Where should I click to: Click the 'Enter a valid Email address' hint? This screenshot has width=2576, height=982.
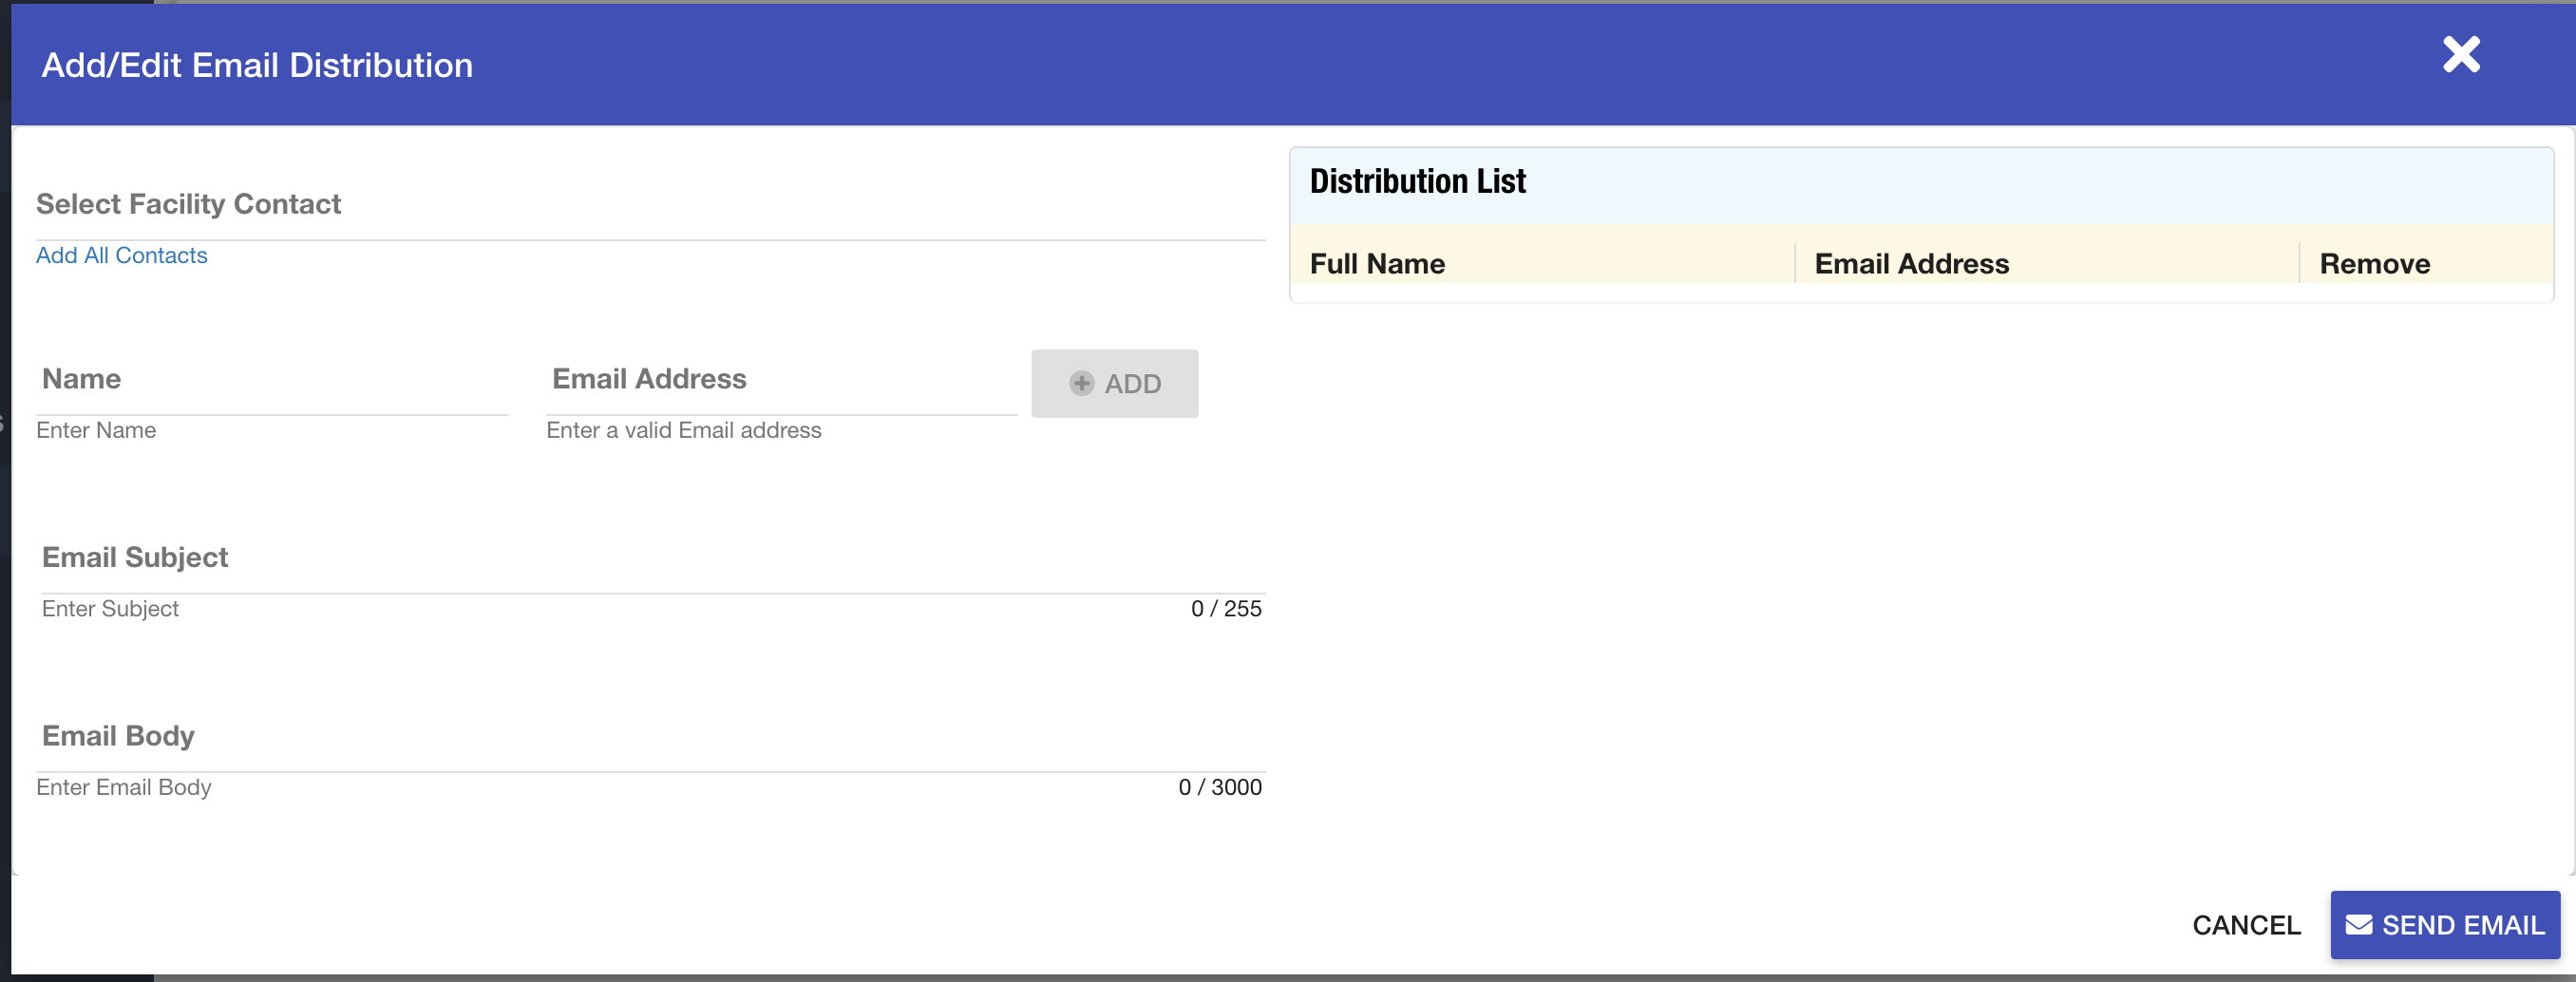[x=683, y=431]
